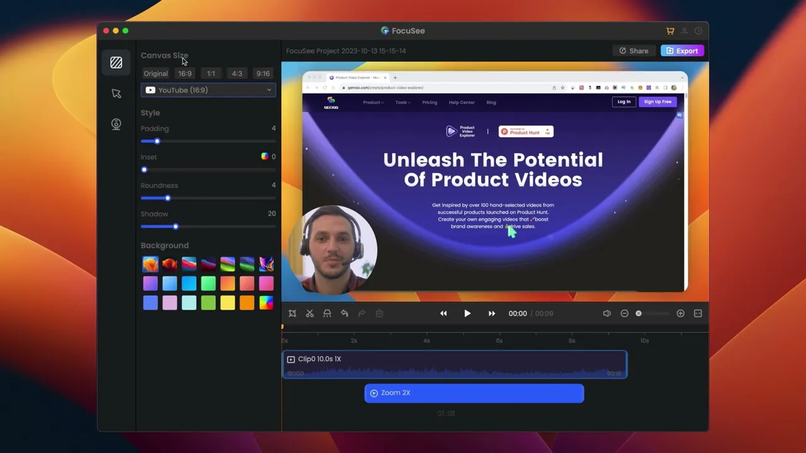Open the shopping cart purchase icon
The width and height of the screenshot is (806, 453).
(x=671, y=31)
